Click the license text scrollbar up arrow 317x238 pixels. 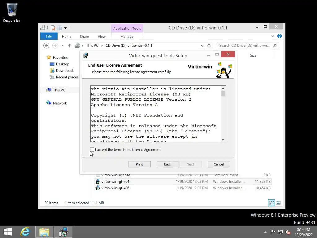pos(223,89)
